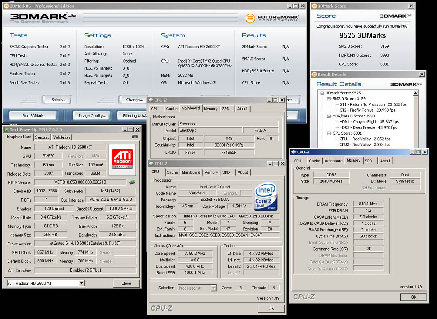Click the Driver Version ati2mtag field
Image resolution: width=437 pixels, height=319 pixels.
(x=85, y=243)
